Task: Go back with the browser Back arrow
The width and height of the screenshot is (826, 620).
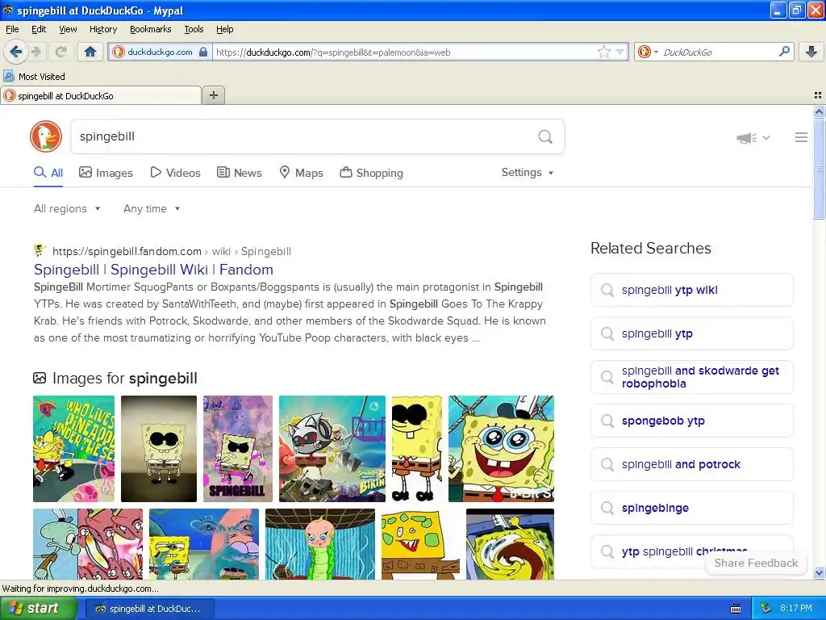Action: [x=15, y=52]
